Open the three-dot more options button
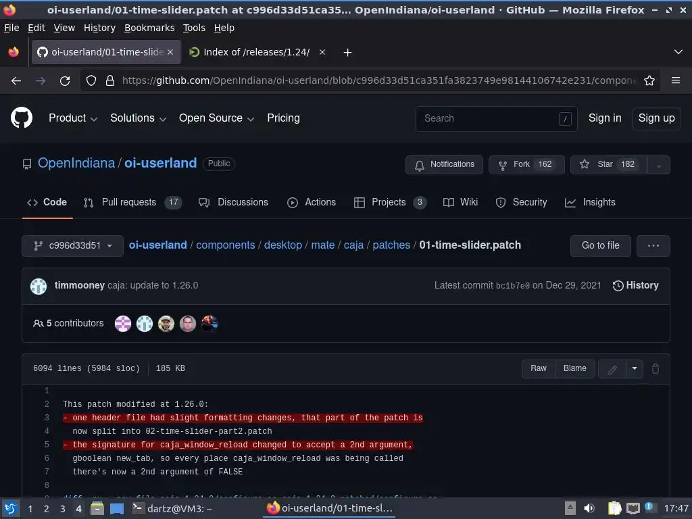692x519 pixels. (653, 246)
